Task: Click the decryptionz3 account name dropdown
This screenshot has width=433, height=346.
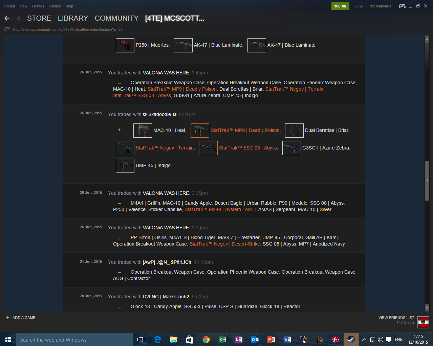Action: pos(380,6)
